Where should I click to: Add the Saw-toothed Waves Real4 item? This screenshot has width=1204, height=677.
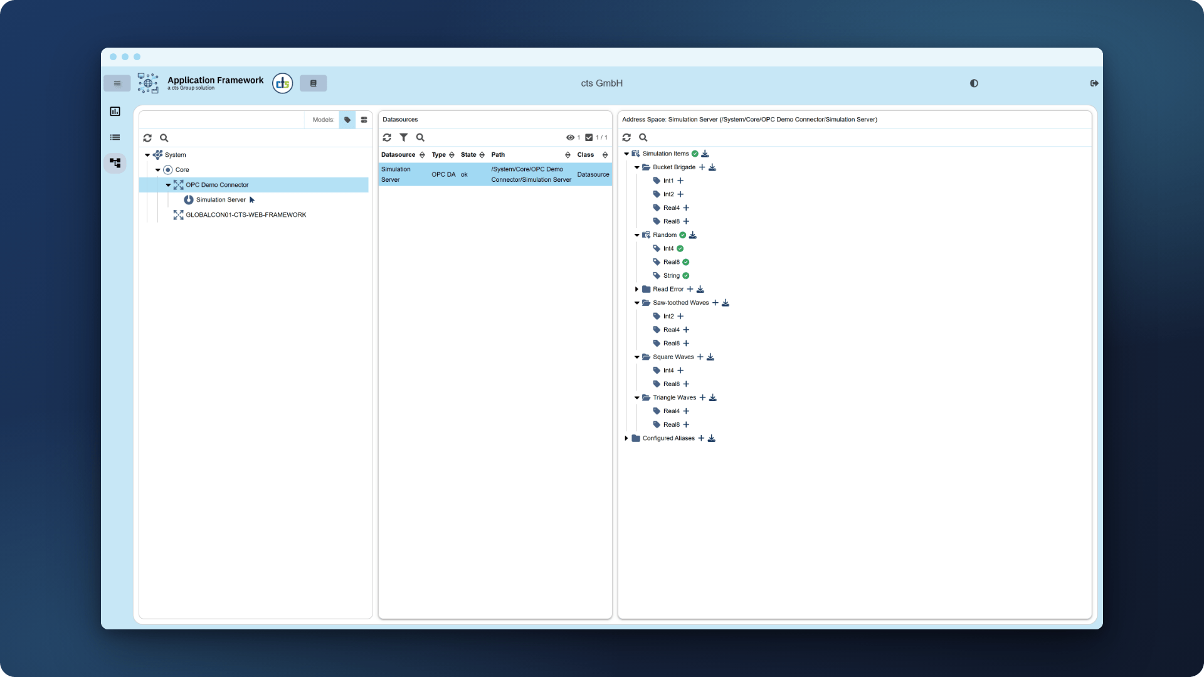click(686, 330)
